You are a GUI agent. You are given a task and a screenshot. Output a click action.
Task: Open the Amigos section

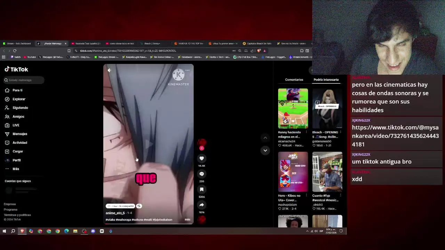click(18, 117)
